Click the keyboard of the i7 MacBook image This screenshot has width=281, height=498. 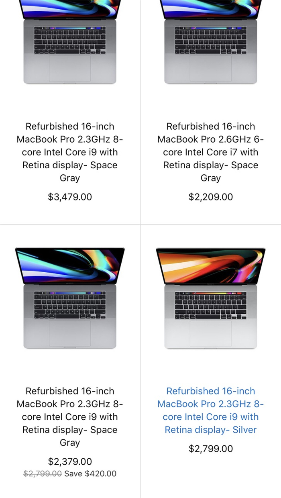click(210, 41)
